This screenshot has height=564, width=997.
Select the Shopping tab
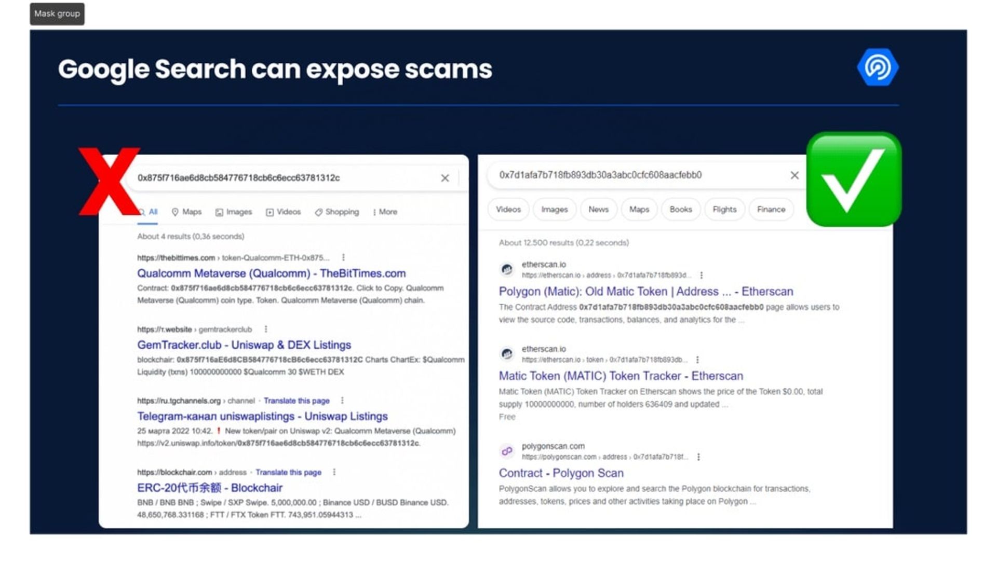[x=337, y=212]
